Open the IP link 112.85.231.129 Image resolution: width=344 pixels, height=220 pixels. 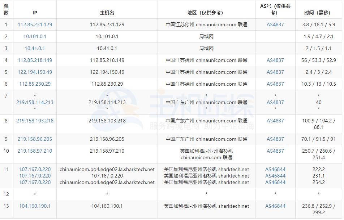[35, 24]
